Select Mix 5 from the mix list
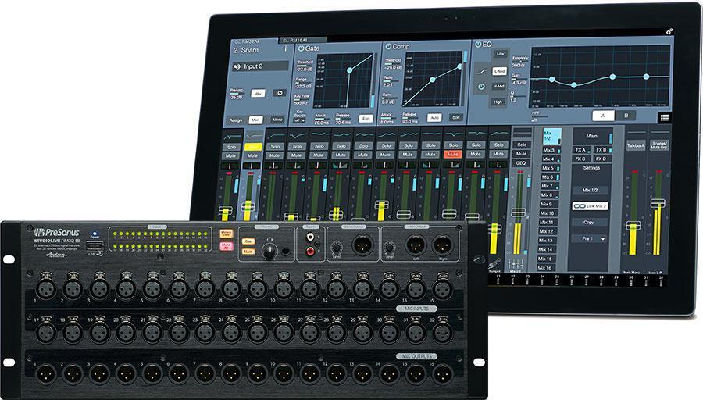 [x=549, y=168]
